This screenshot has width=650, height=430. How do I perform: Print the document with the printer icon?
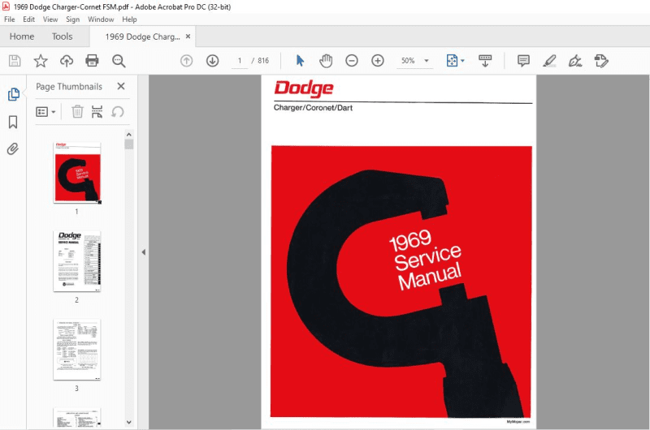pyautogui.click(x=92, y=61)
